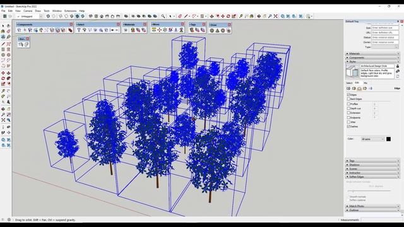Enable the Jitter checkbox
The width and height of the screenshot is (404, 227).
pos(348,122)
